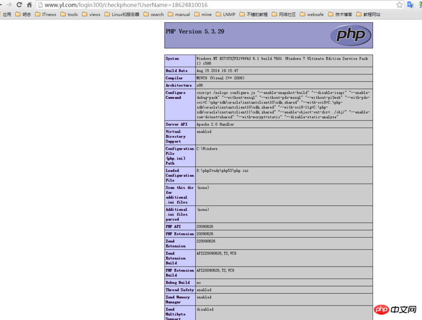Click the MSVC9 (Visual C++ 2008) value
Image resolution: width=422 pixels, height=320 pixels.
(220, 78)
